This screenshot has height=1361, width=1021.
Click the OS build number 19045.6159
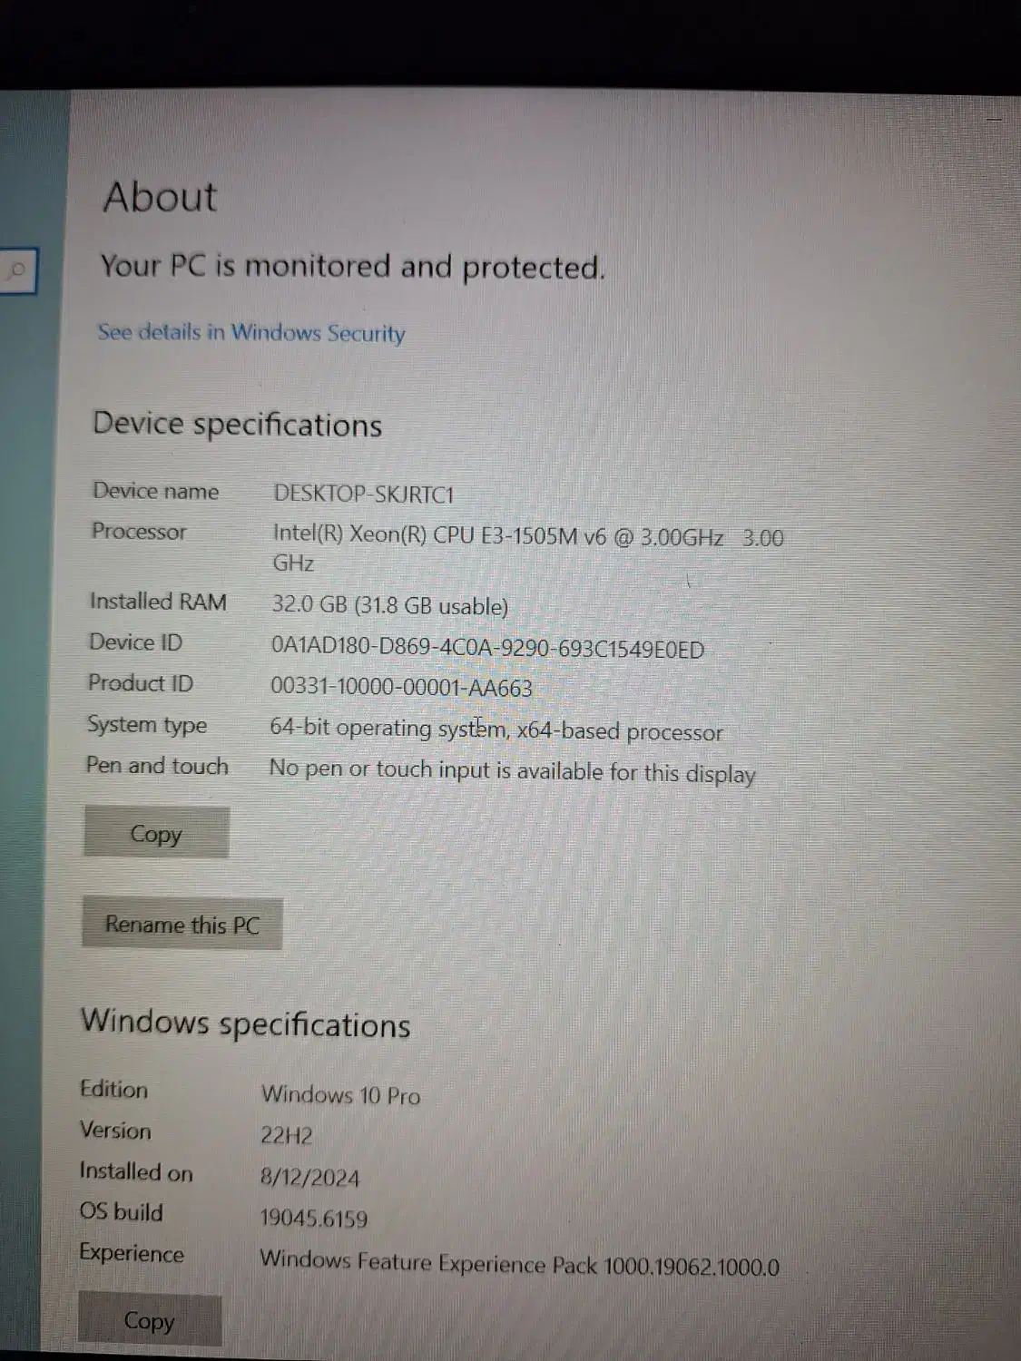(x=312, y=1218)
